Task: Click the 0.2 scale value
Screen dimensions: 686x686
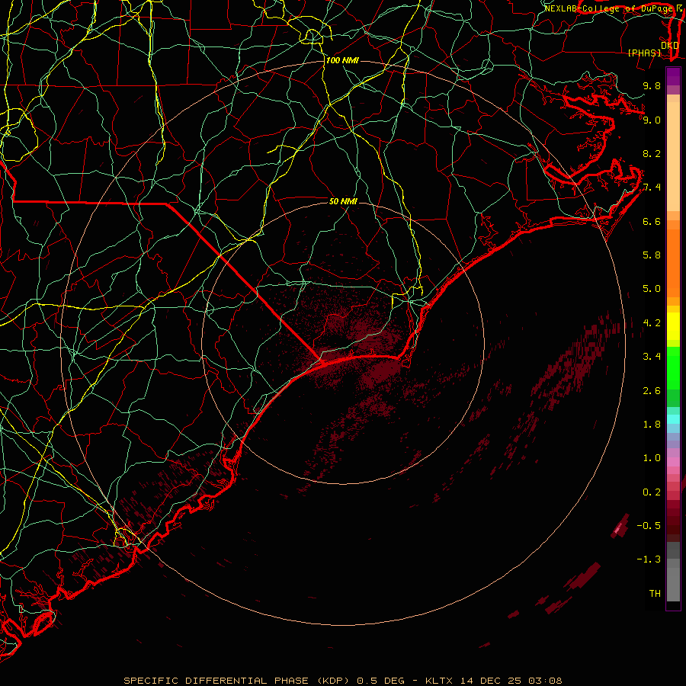Action: point(652,492)
